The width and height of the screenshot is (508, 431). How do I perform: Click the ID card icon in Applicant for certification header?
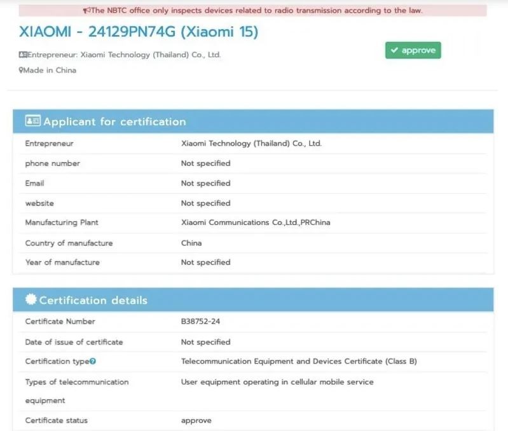point(32,121)
